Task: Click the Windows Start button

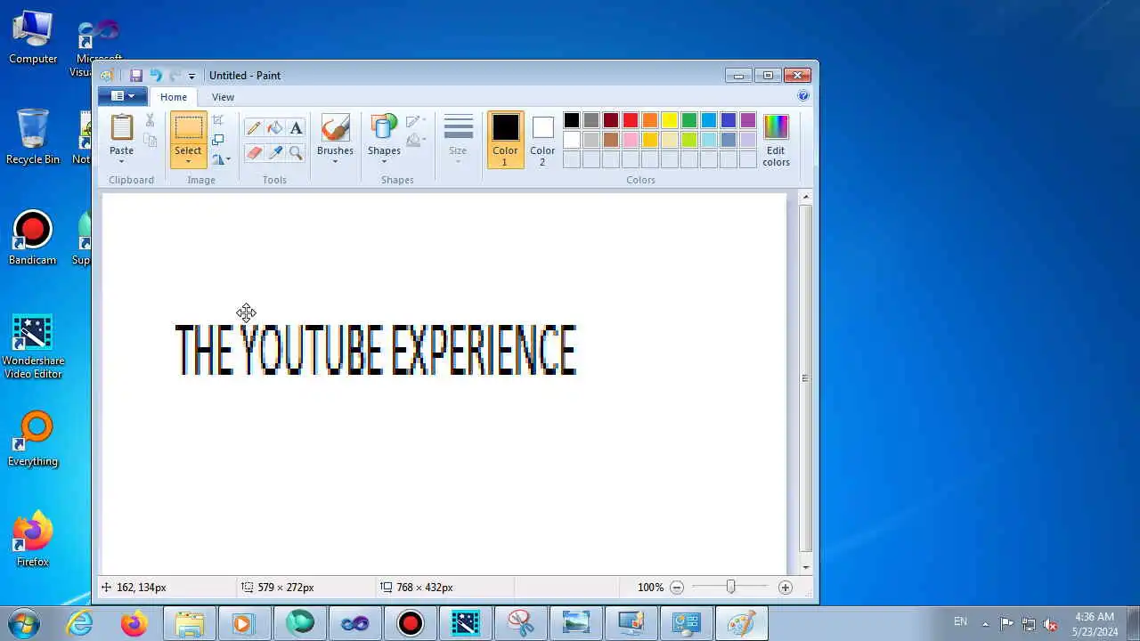Action: click(x=24, y=623)
